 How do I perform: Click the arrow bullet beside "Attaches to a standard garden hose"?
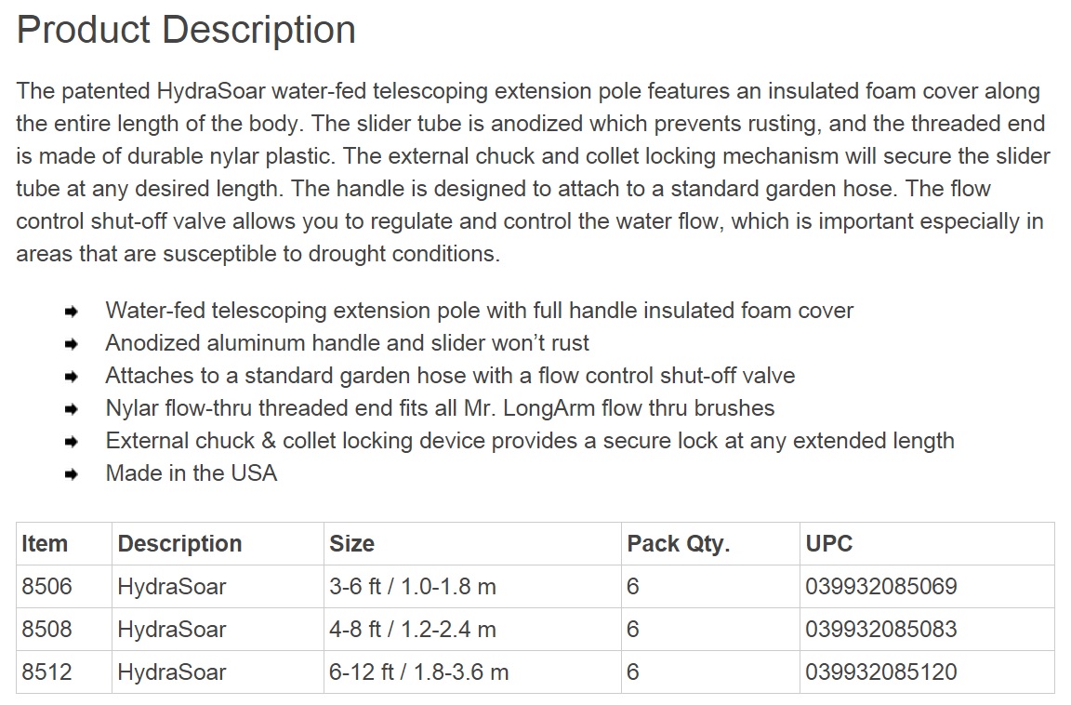click(x=73, y=377)
